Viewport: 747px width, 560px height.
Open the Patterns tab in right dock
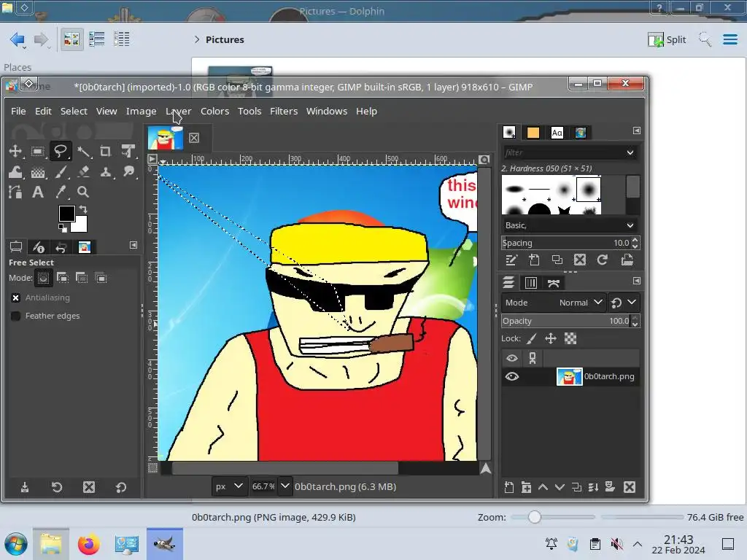pyautogui.click(x=533, y=133)
